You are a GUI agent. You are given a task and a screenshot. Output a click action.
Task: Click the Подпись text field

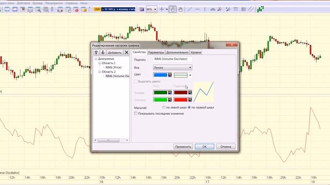pos(172,59)
